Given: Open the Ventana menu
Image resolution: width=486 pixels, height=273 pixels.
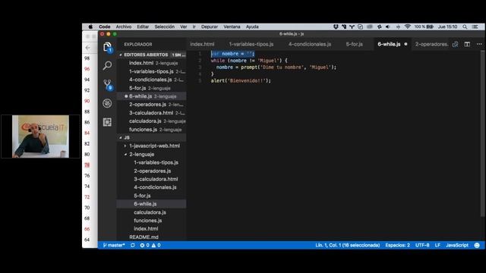Looking at the screenshot, I should 232,27.
